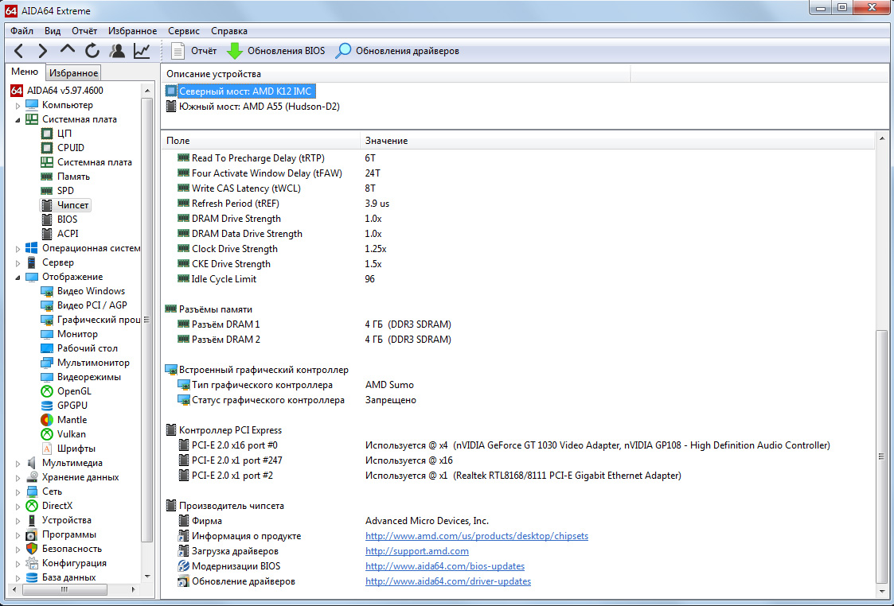Switch to the Избранное sidebar tab
This screenshot has height=606, width=894.
coord(73,73)
